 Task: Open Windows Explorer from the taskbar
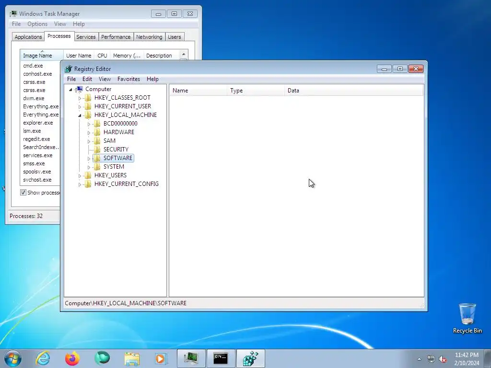point(132,358)
